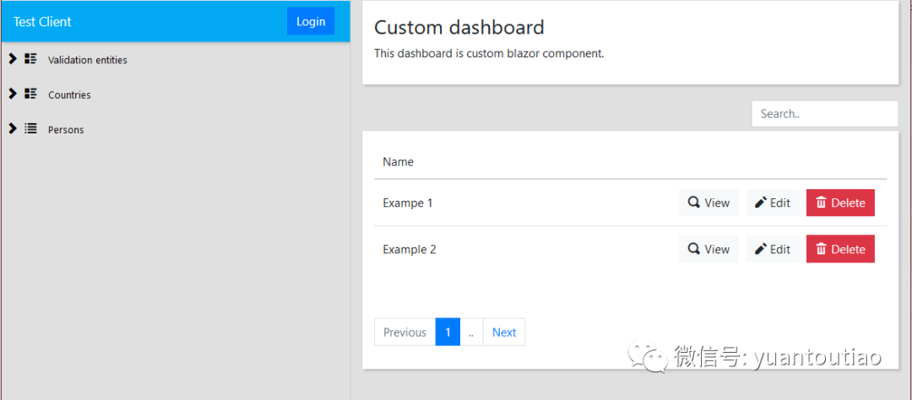Click the Previous pagination link
This screenshot has width=912, height=400.
[404, 332]
